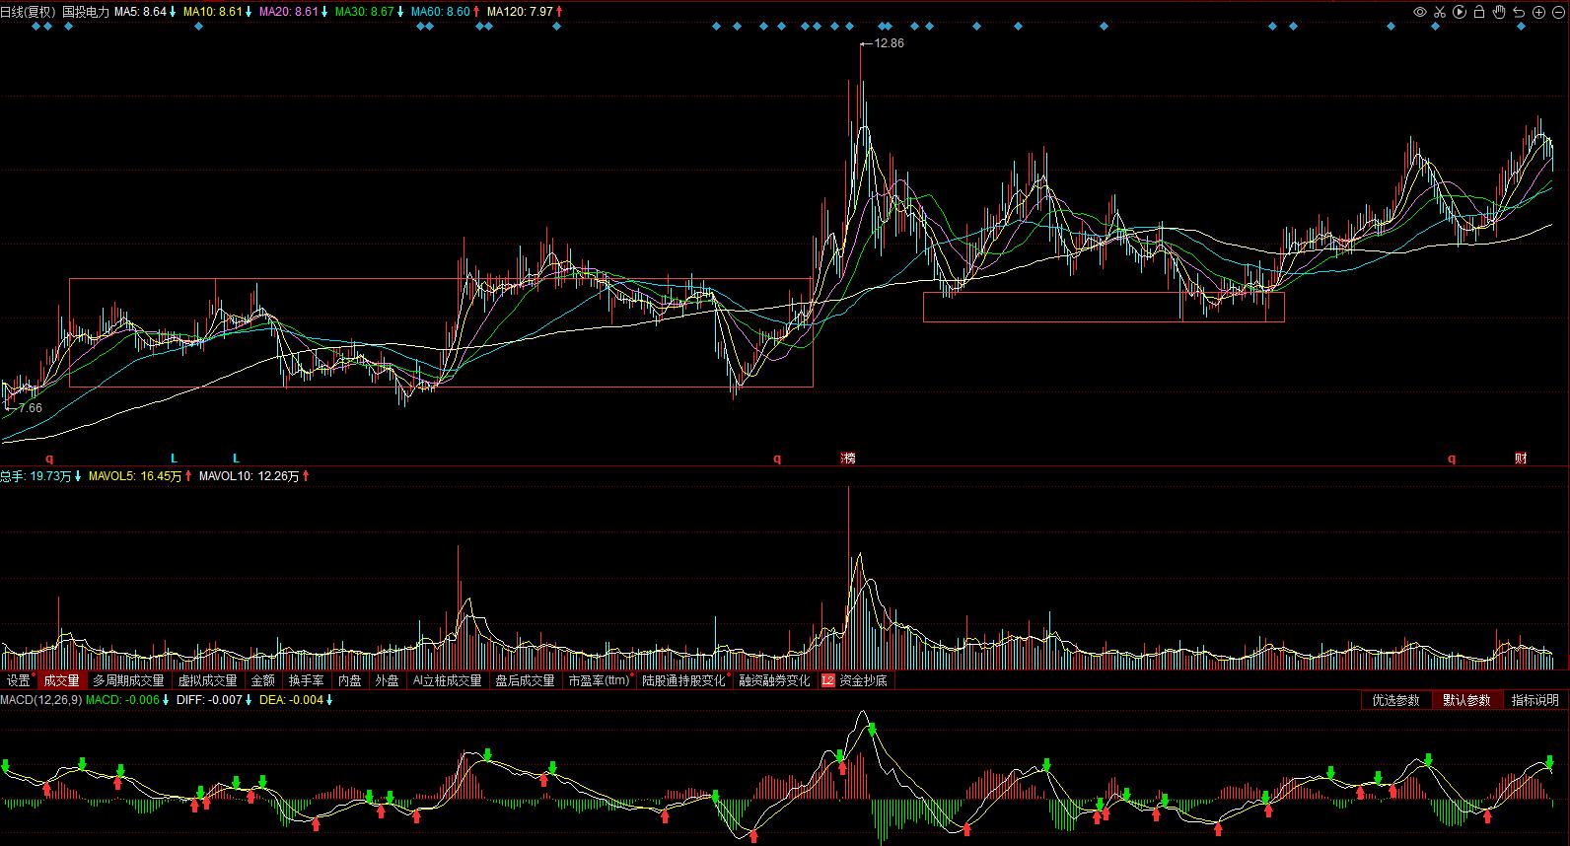The height and width of the screenshot is (846, 1570).
Task: Click the 榜 marker below the price peak
Action: (x=848, y=458)
